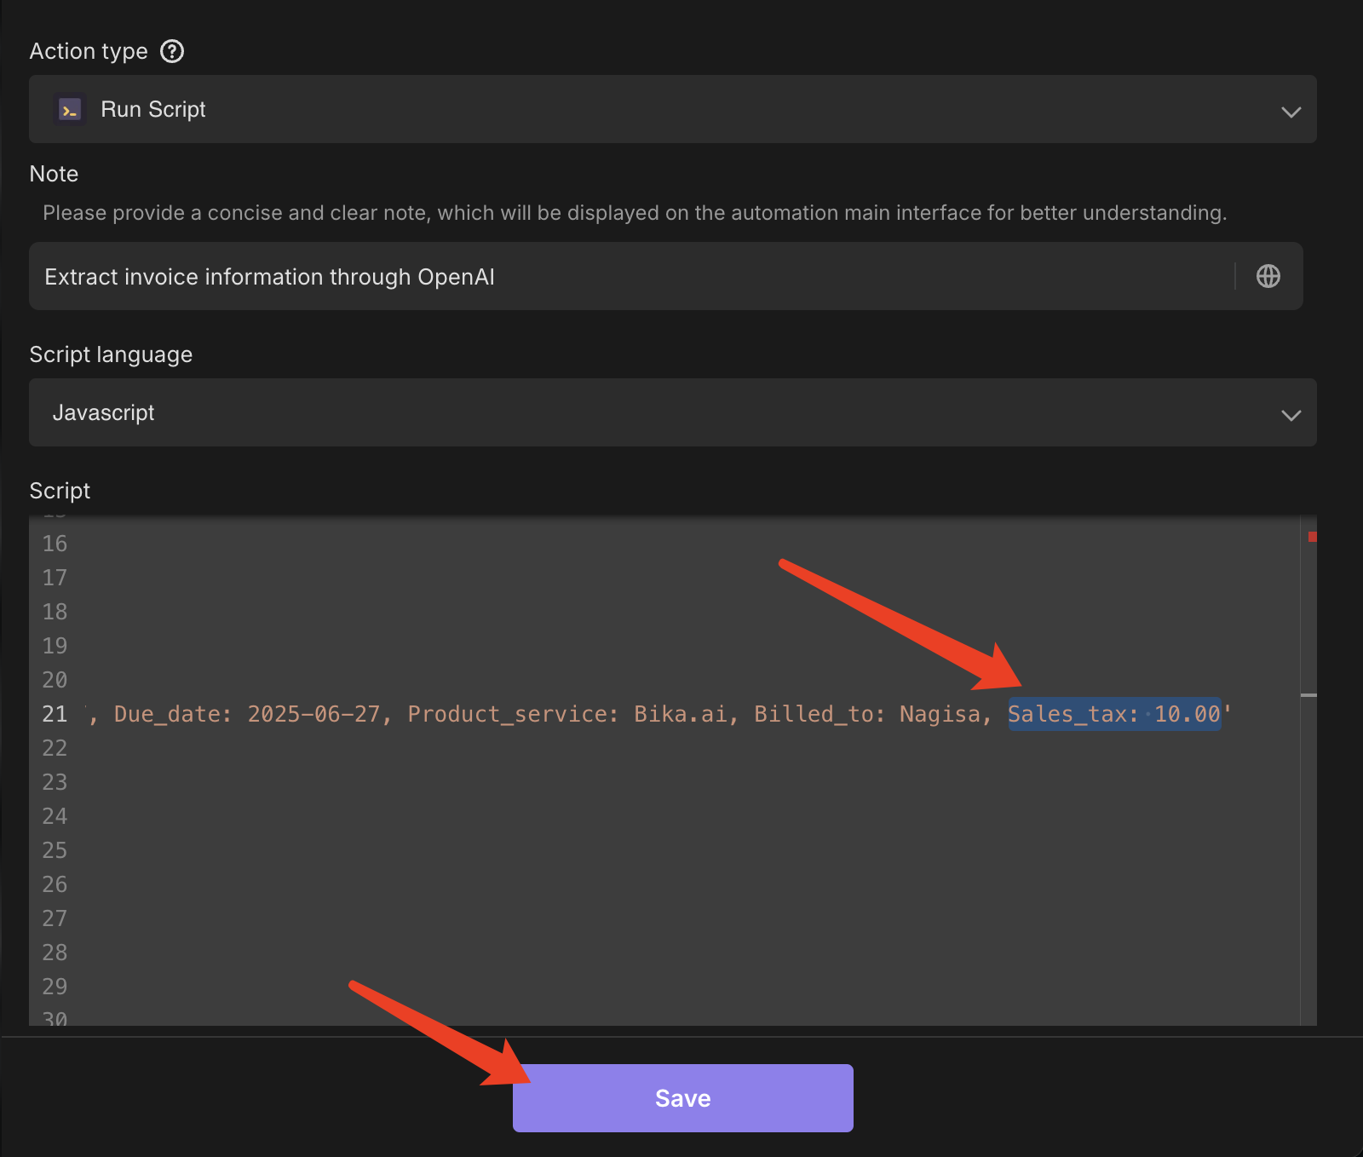
Task: Click line number 18 in editor gutter
Action: click(55, 612)
